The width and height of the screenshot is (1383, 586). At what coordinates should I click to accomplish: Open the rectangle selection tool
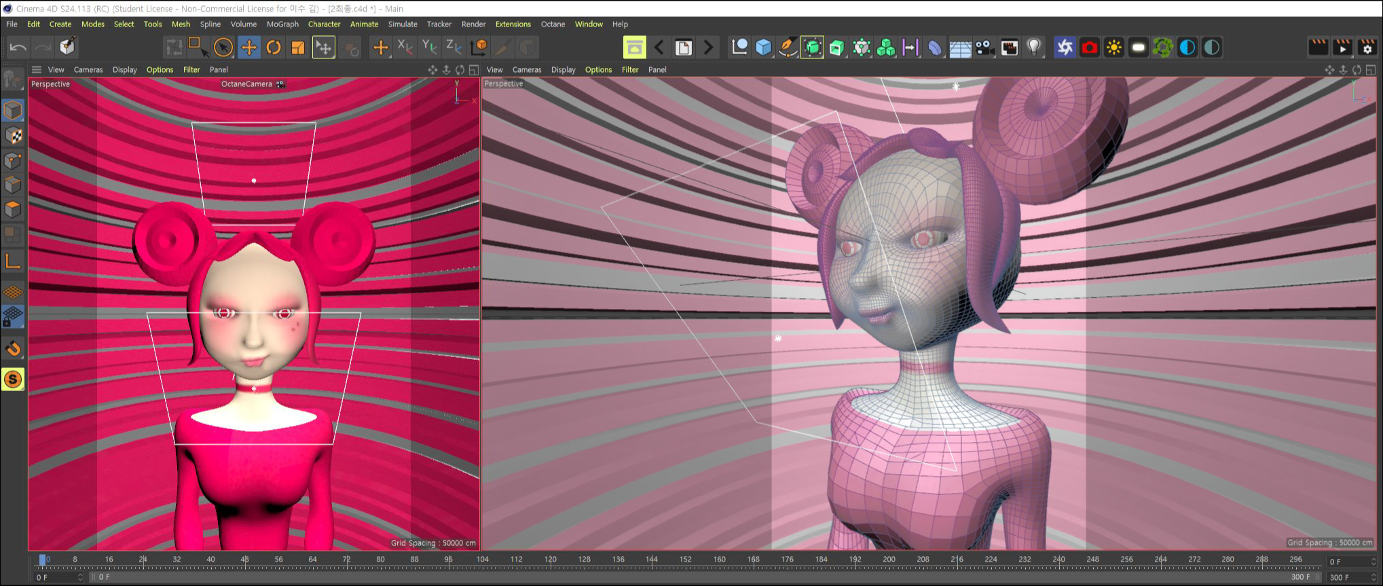[198, 47]
